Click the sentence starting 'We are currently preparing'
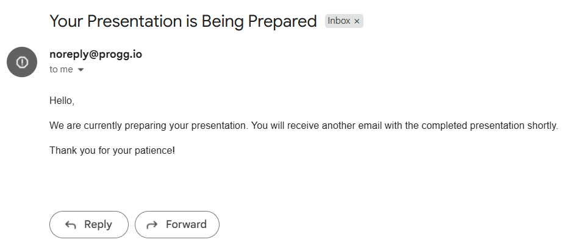 pos(149,126)
